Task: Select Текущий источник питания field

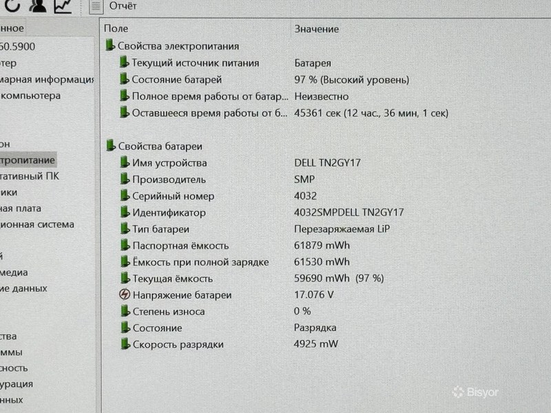Action: click(196, 63)
